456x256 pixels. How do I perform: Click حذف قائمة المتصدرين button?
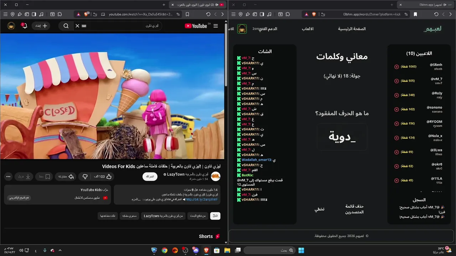pos(354,209)
